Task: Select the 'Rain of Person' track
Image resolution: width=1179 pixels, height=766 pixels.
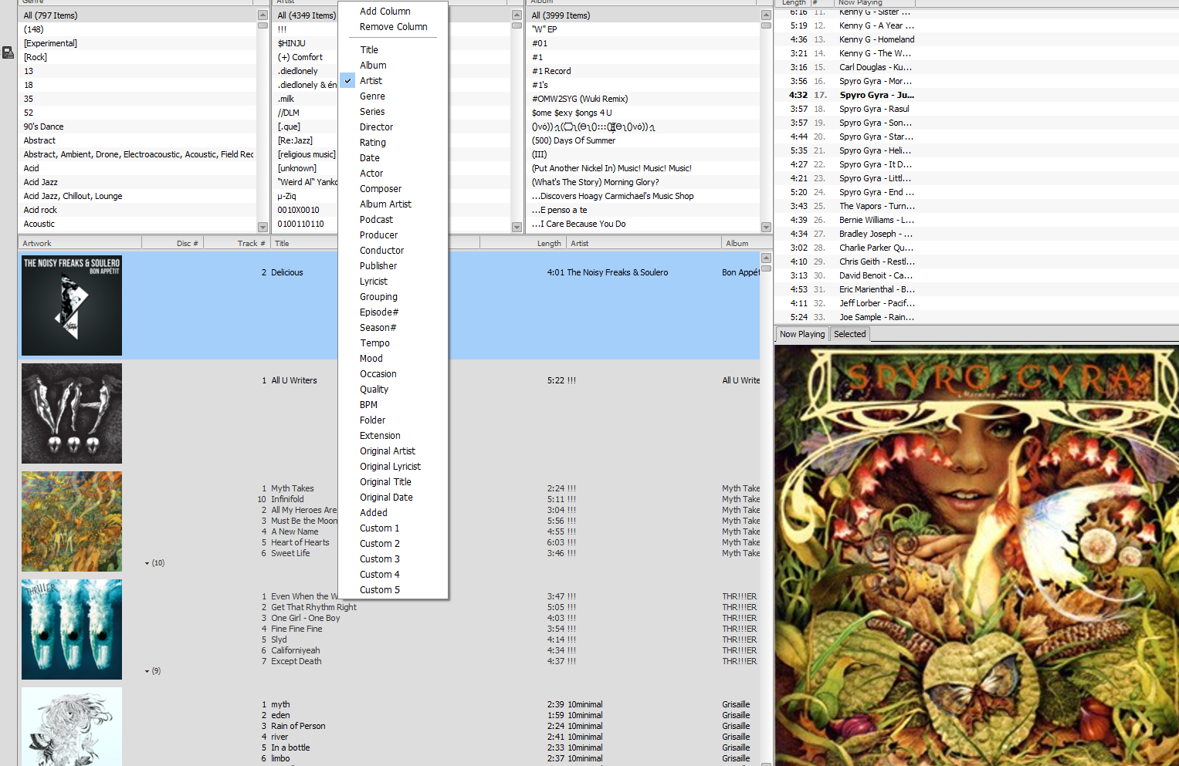Action: pos(298,726)
